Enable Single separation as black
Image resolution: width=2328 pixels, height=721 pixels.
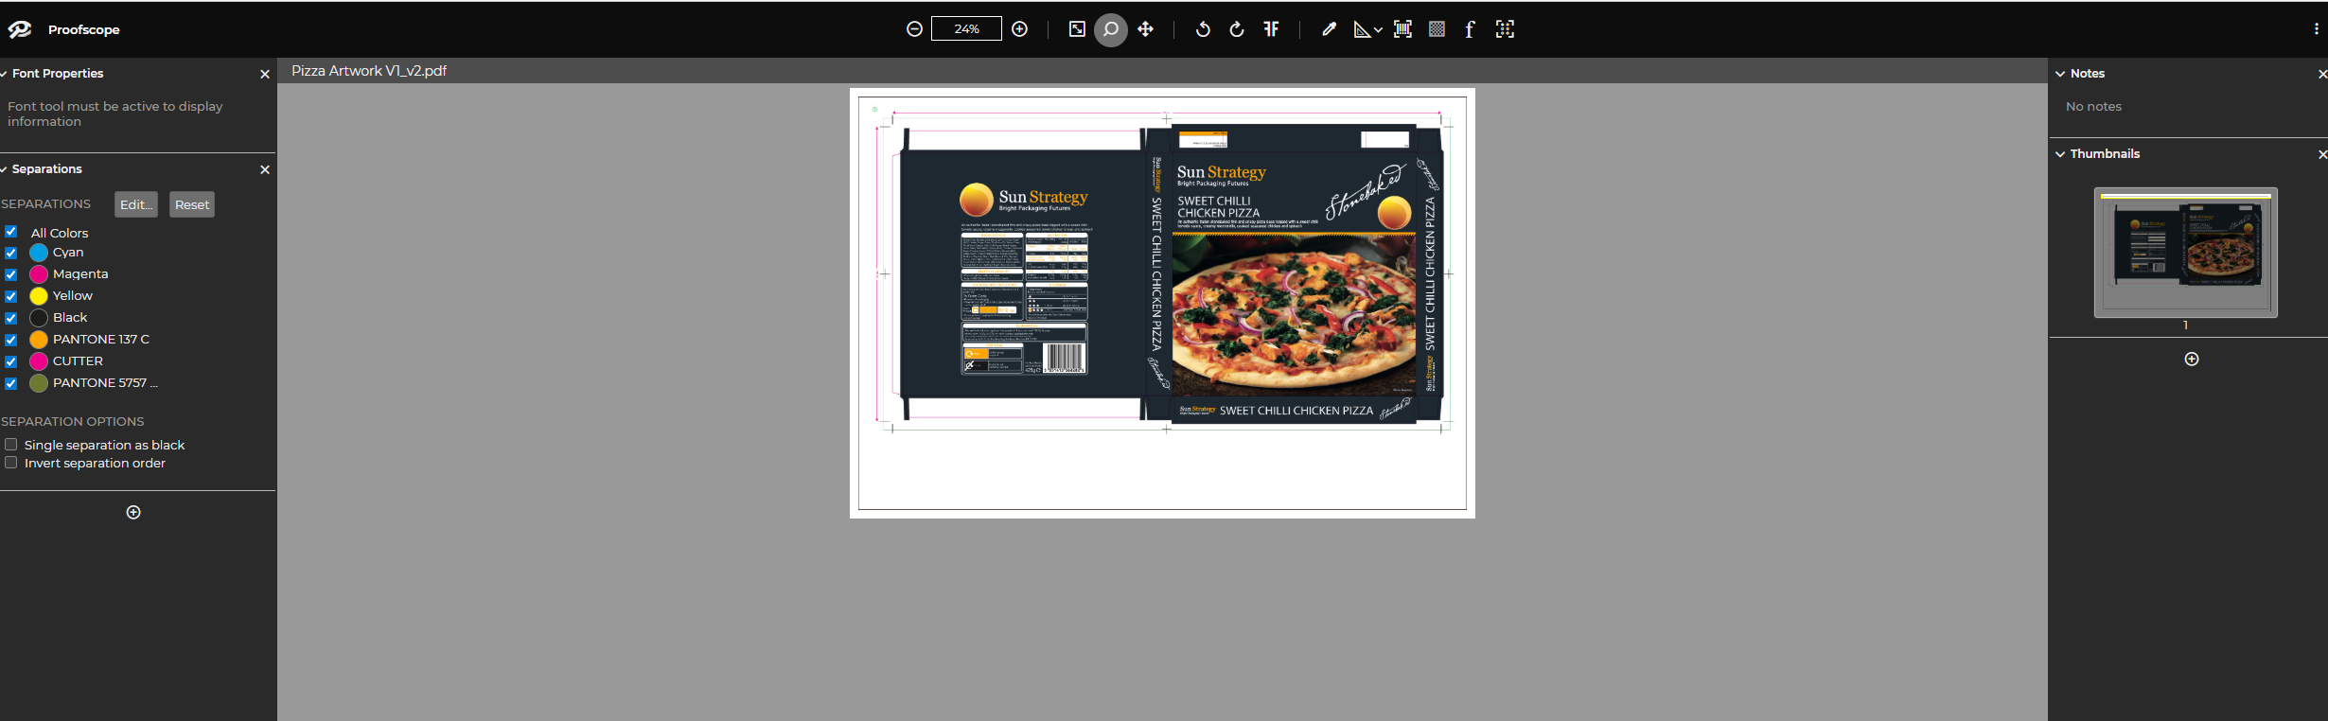[x=11, y=445]
